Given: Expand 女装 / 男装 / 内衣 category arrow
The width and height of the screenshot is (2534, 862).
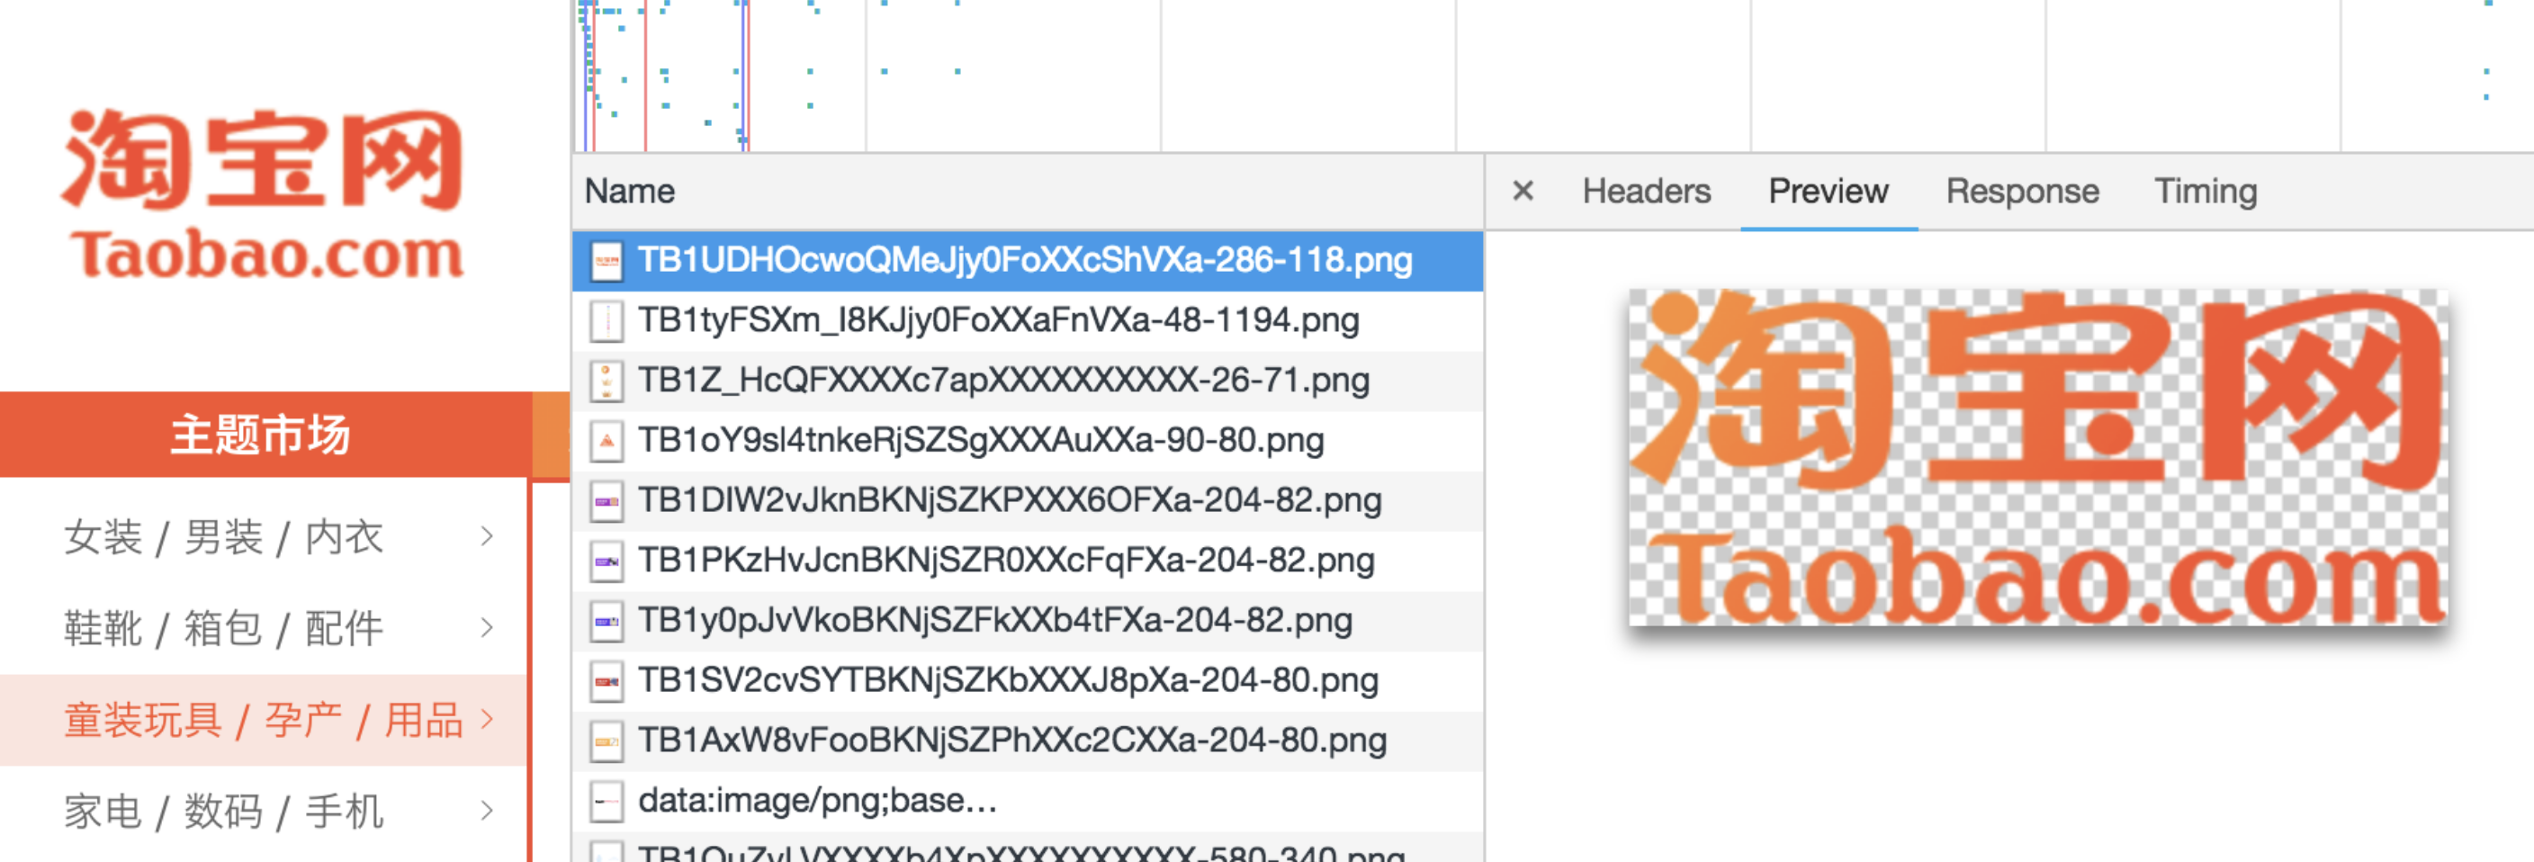Looking at the screenshot, I should click(486, 536).
